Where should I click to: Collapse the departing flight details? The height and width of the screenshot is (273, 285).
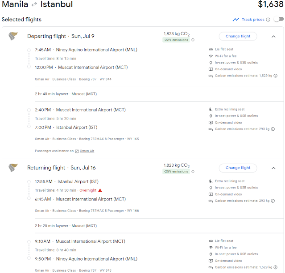pyautogui.click(x=273, y=36)
